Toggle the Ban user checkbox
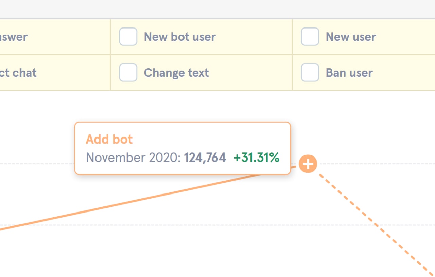The width and height of the screenshot is (435, 277). coord(310,73)
